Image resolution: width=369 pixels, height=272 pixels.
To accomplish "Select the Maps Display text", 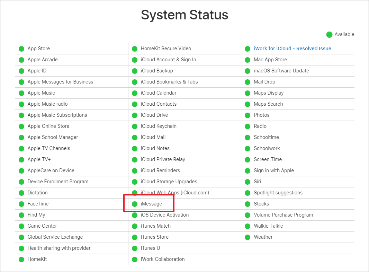I will [269, 93].
